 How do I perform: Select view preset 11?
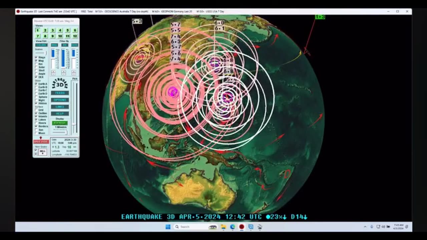click(x=68, y=36)
